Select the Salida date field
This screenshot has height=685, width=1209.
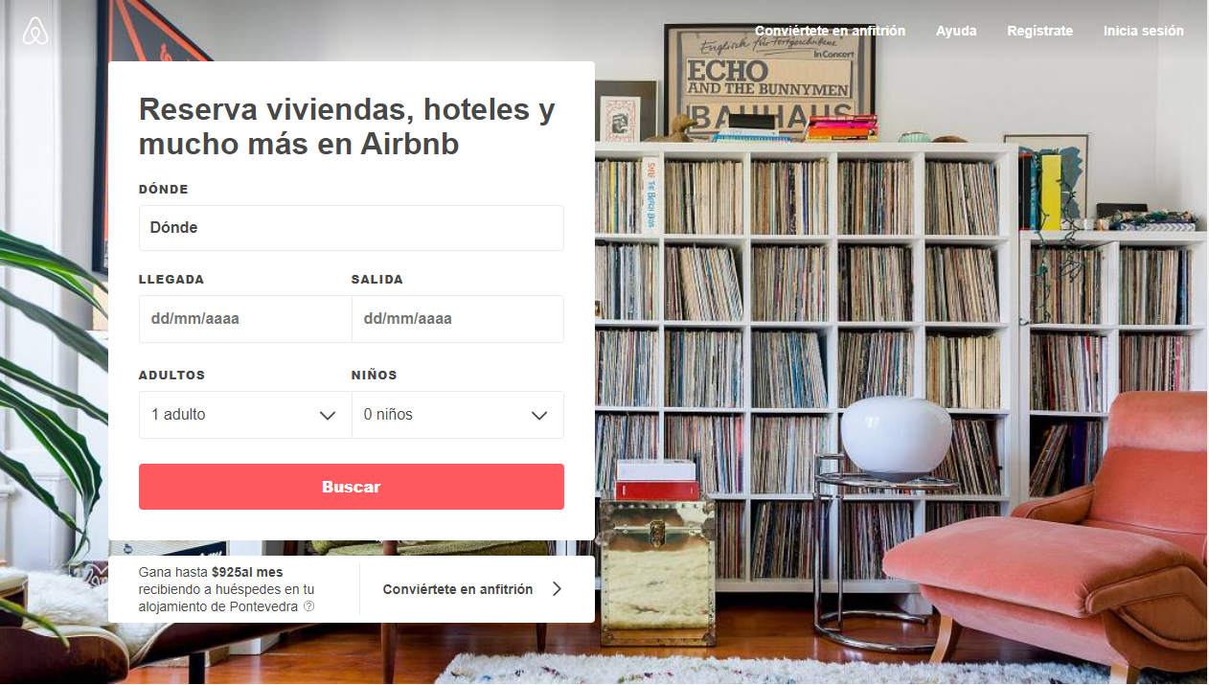(x=458, y=319)
